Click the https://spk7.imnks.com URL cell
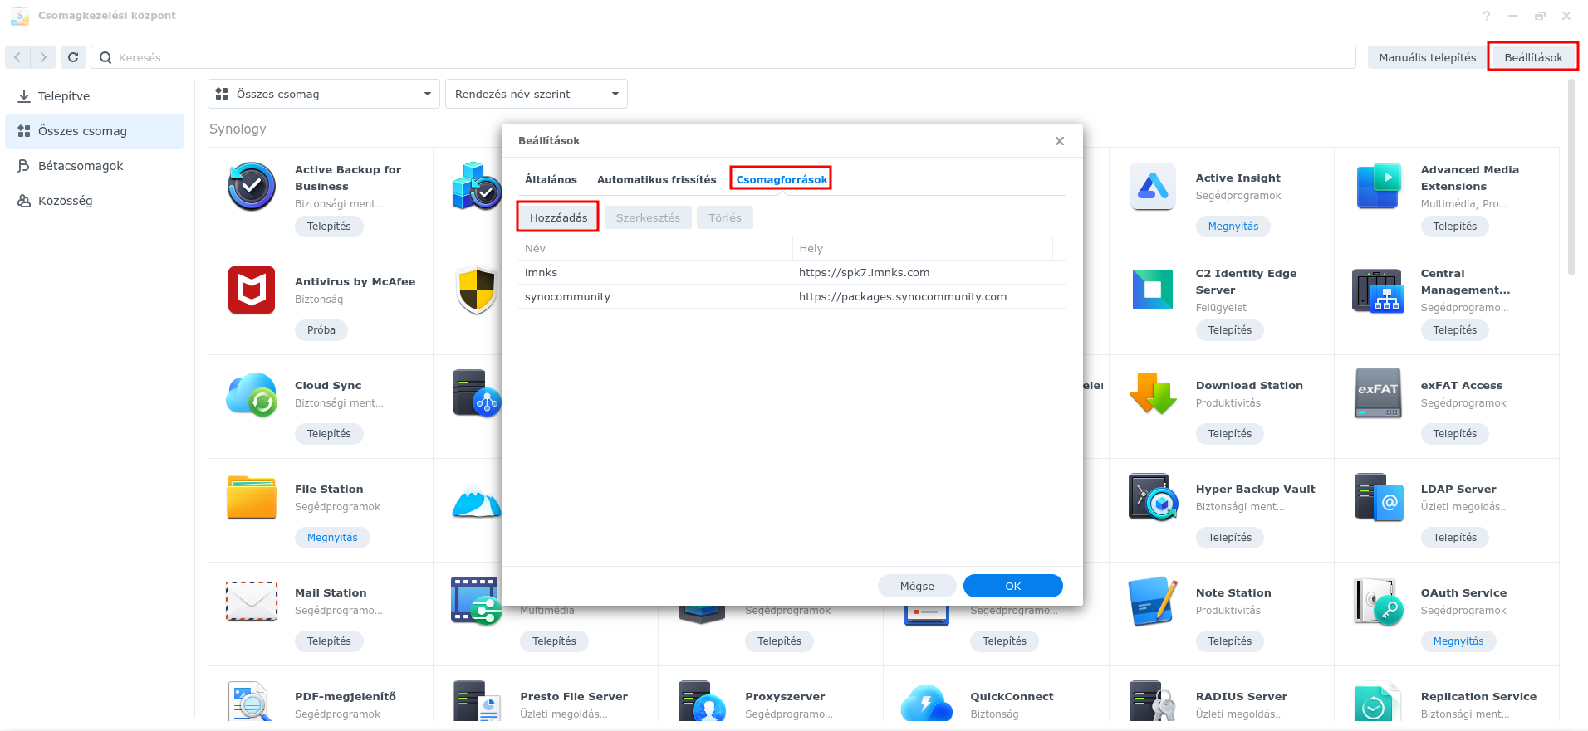Viewport: 1588px width, 731px height. (x=864, y=272)
